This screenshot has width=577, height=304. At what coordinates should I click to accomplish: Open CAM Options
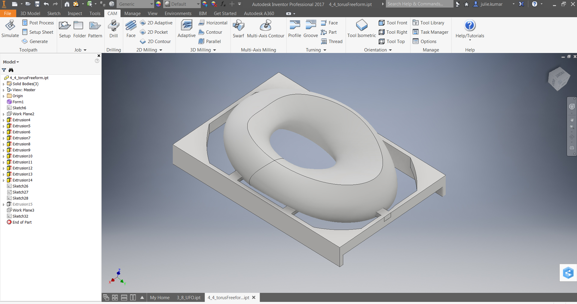[425, 42]
